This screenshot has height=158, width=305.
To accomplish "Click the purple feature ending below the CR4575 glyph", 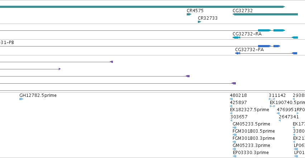I will point(95,76).
